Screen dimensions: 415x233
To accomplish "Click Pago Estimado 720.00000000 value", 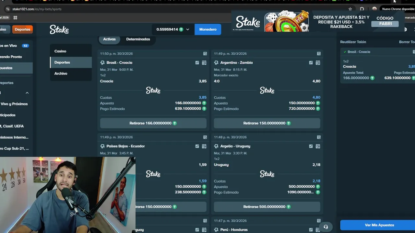I will [302, 109].
